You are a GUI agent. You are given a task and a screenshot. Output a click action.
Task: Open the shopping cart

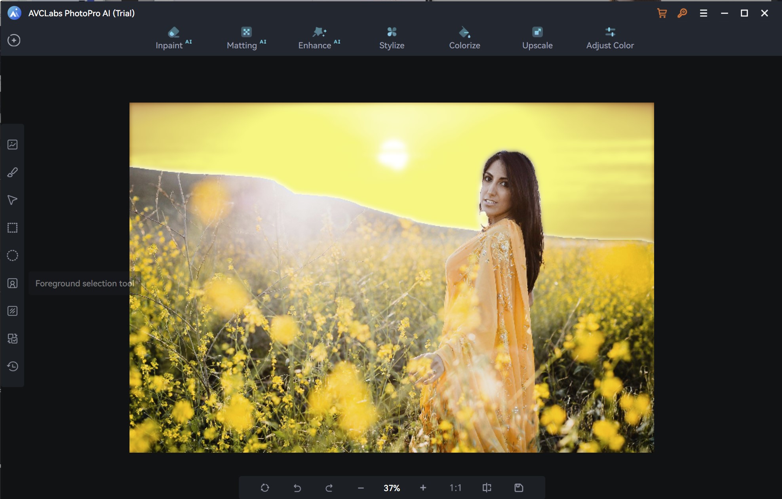[662, 13]
